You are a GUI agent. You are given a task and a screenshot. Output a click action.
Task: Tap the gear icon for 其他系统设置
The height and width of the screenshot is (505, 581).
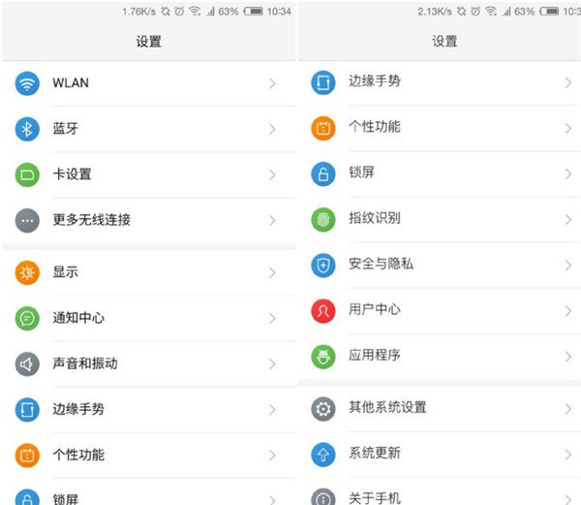[x=322, y=408]
